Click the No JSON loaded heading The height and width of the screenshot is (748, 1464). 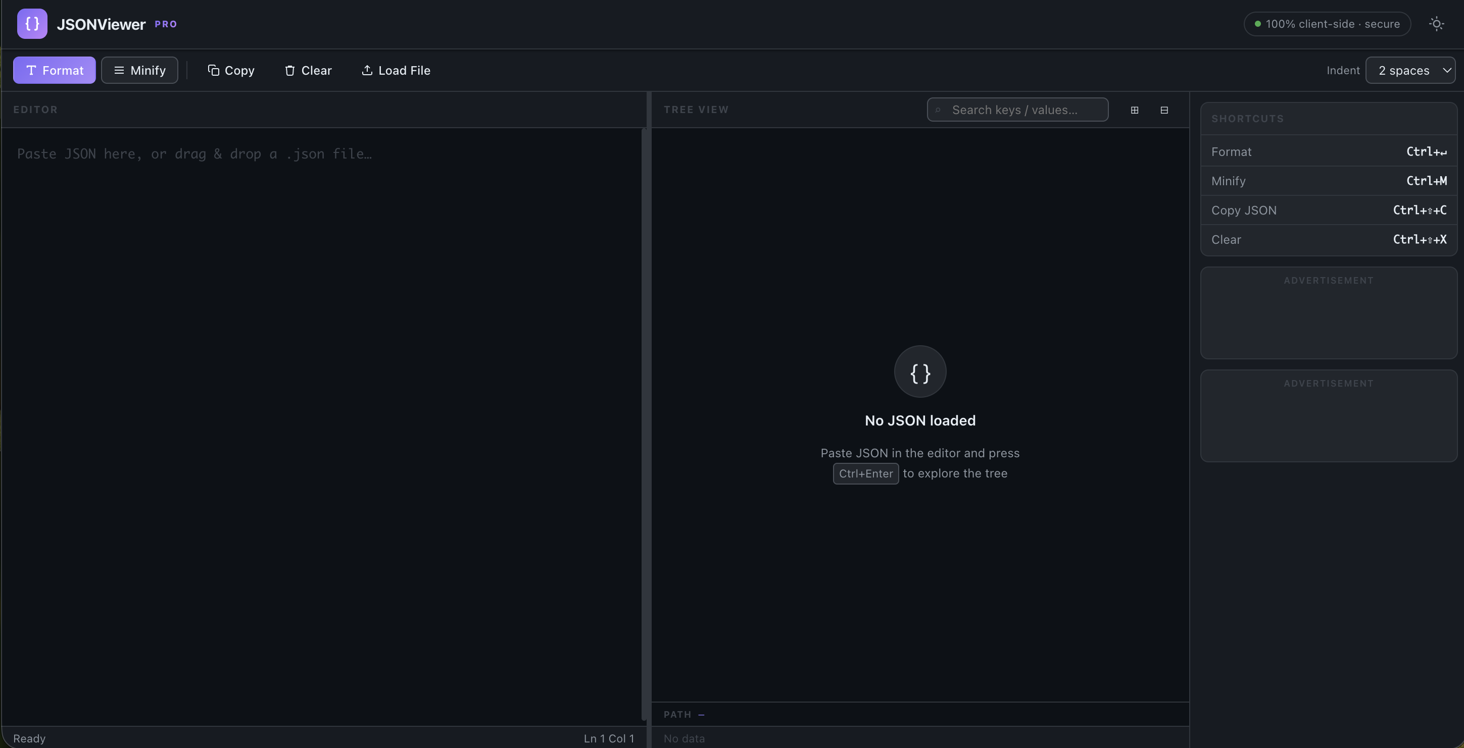[920, 420]
